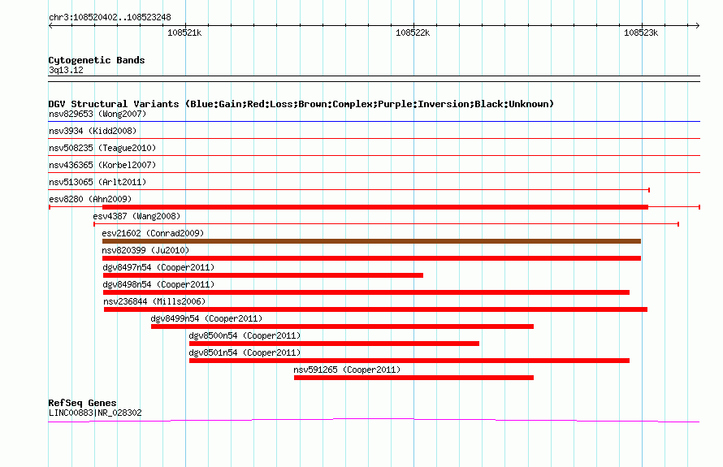This screenshot has height=467, width=723.
Task: Select the nsv3934 (Kidd2008) variant label
Action: pos(93,131)
